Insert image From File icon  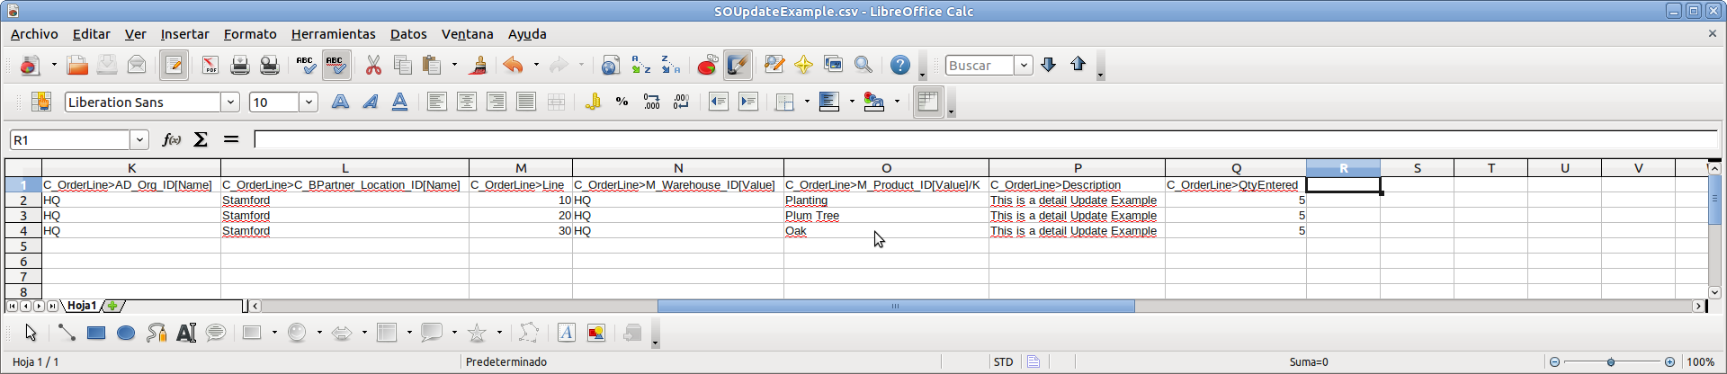click(595, 333)
